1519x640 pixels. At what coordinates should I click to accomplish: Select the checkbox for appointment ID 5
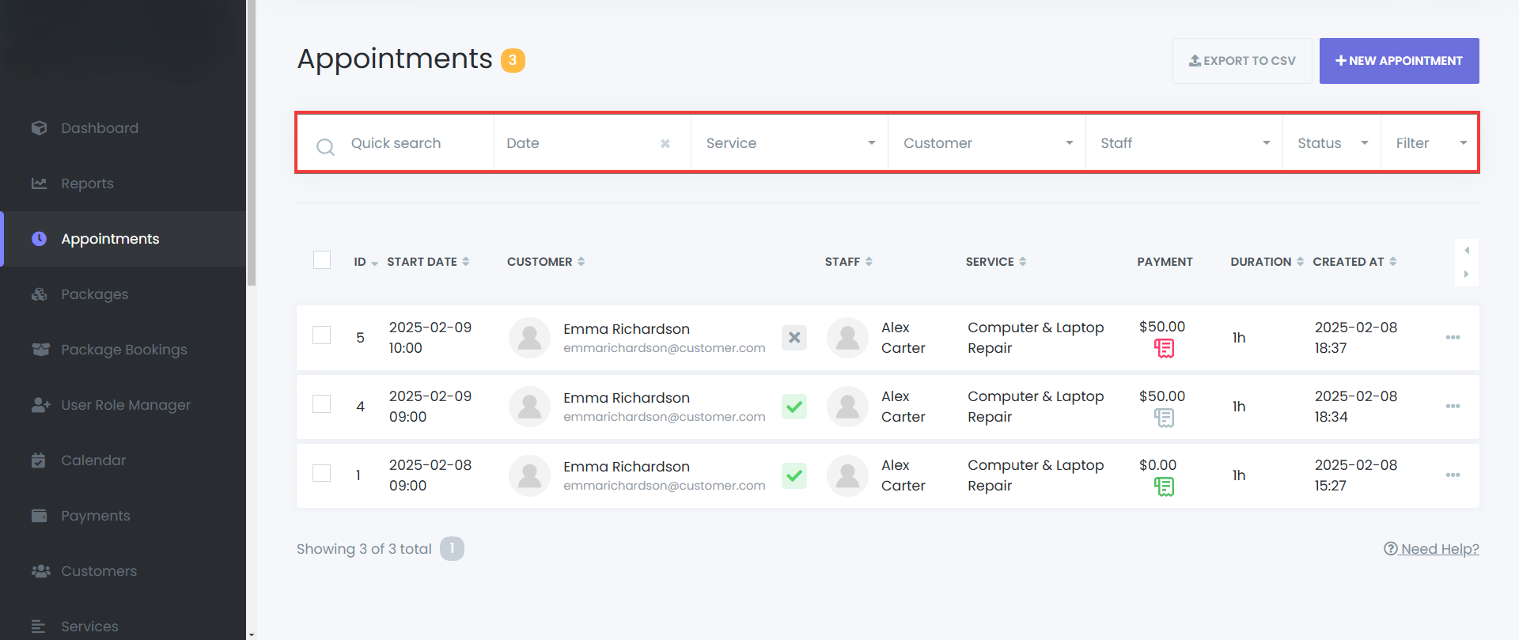point(322,335)
